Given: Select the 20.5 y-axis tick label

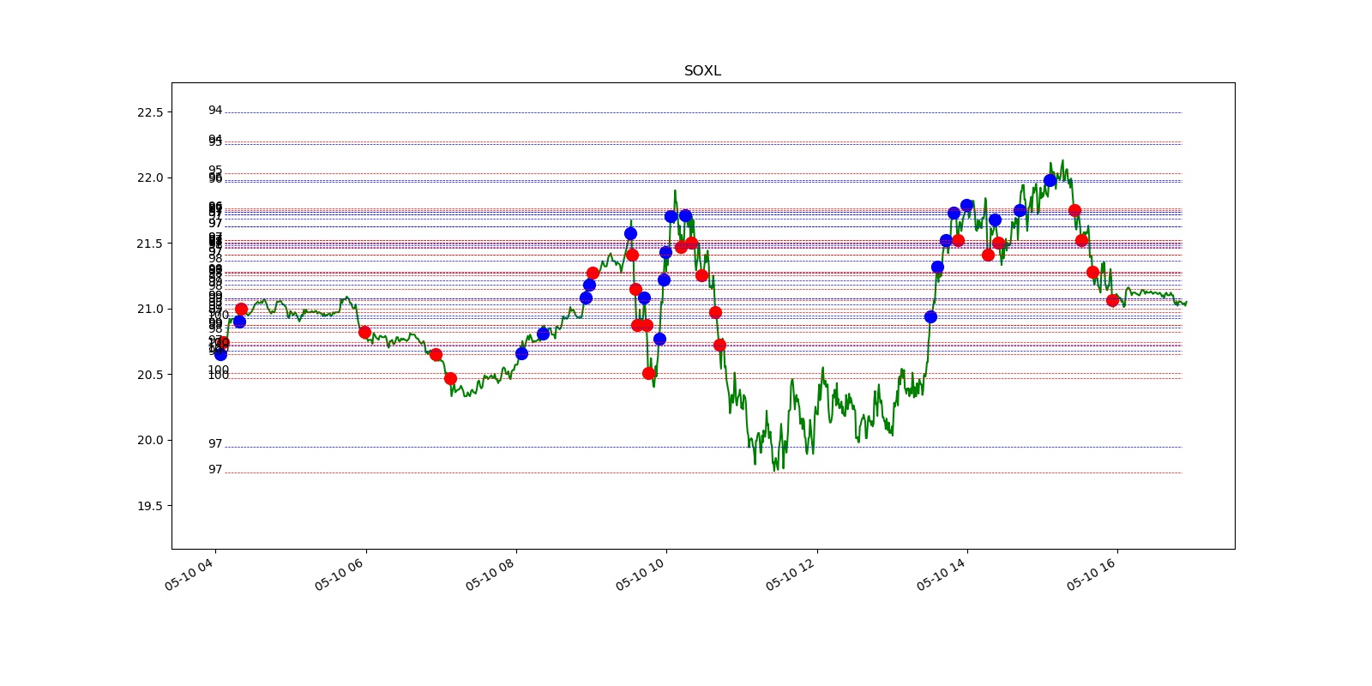Looking at the screenshot, I should [149, 375].
